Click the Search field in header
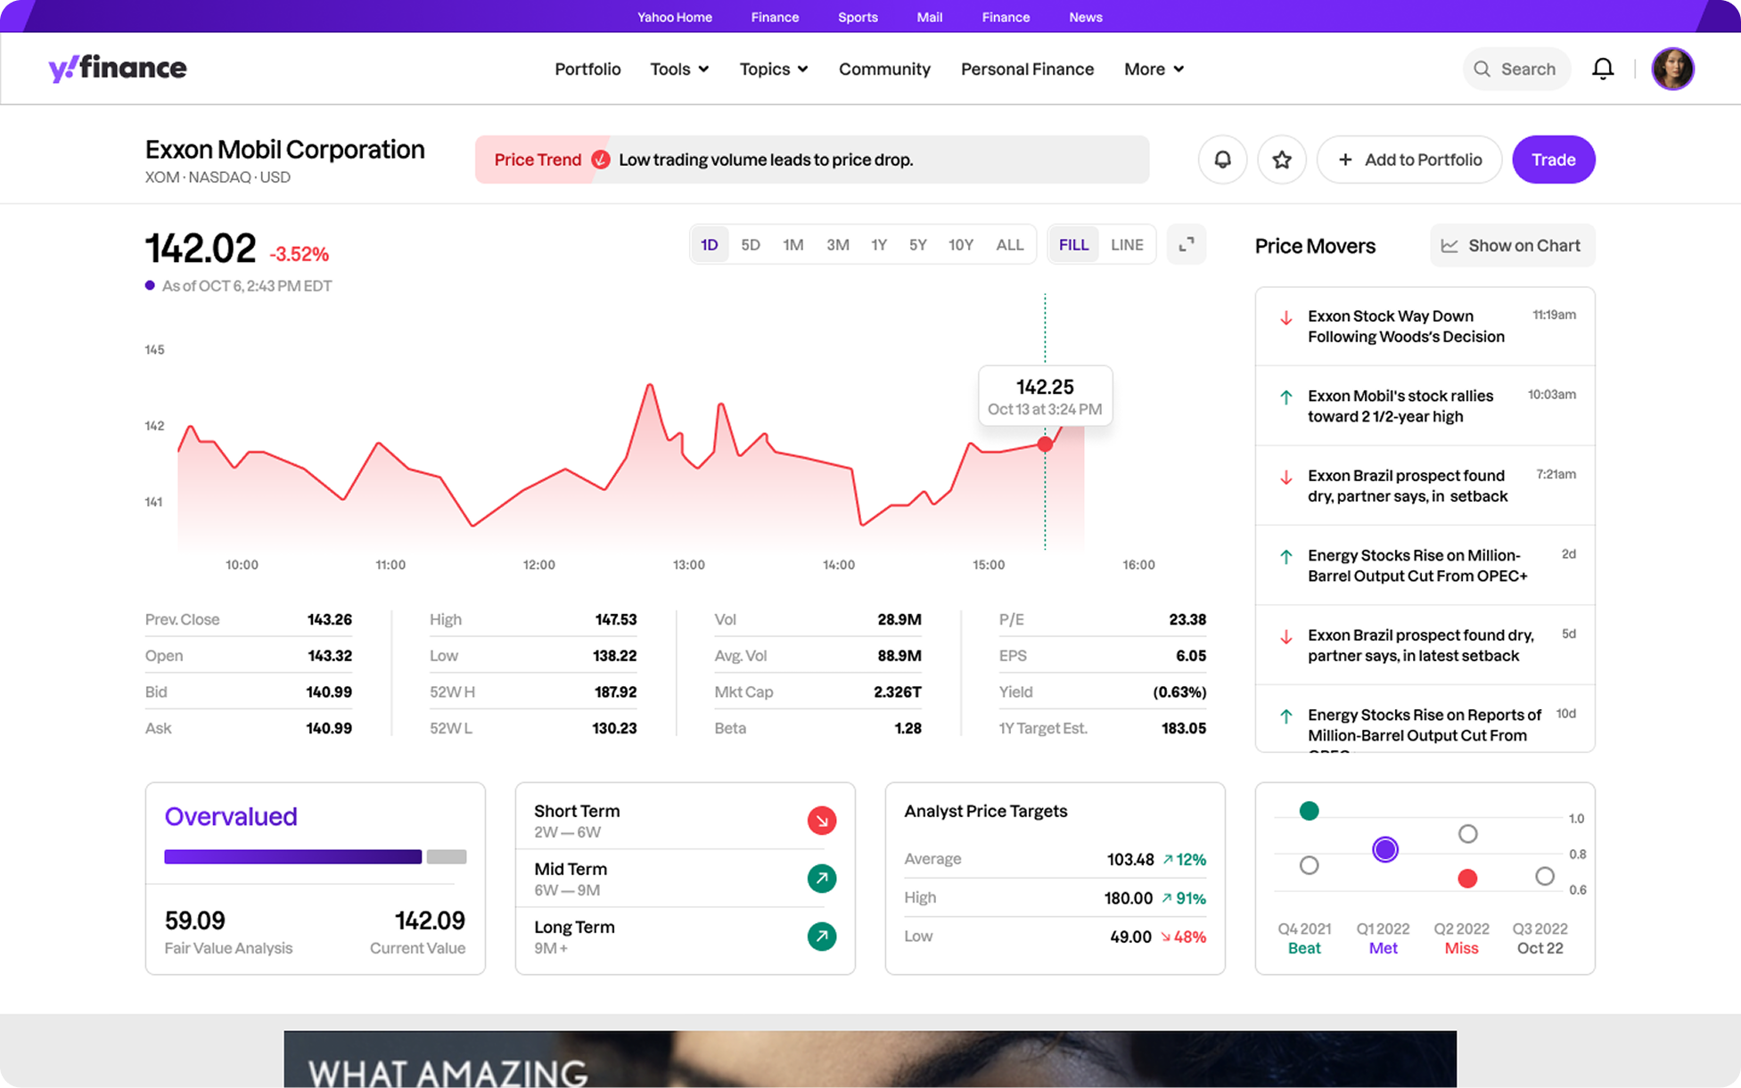The image size is (1741, 1088). [x=1515, y=69]
